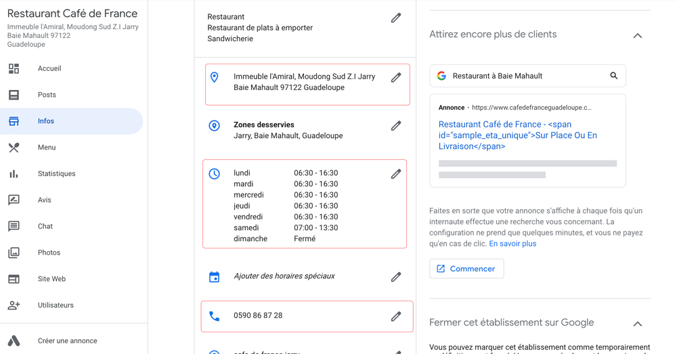Click the pencil icon next to phone number

[x=396, y=317]
